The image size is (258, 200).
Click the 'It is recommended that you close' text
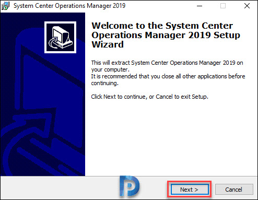click(x=168, y=79)
